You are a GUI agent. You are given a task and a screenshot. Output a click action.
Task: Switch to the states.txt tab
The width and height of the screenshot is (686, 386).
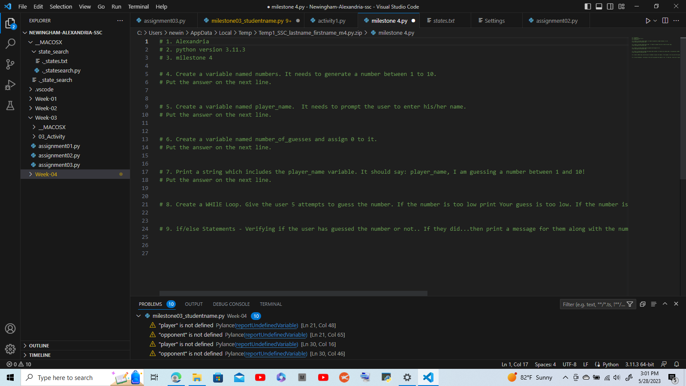[444, 20]
